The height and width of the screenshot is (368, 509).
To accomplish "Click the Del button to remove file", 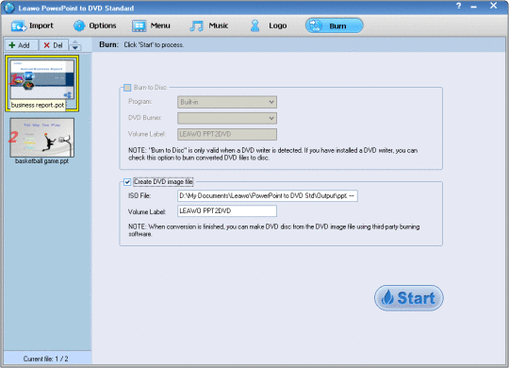I will pos(54,45).
